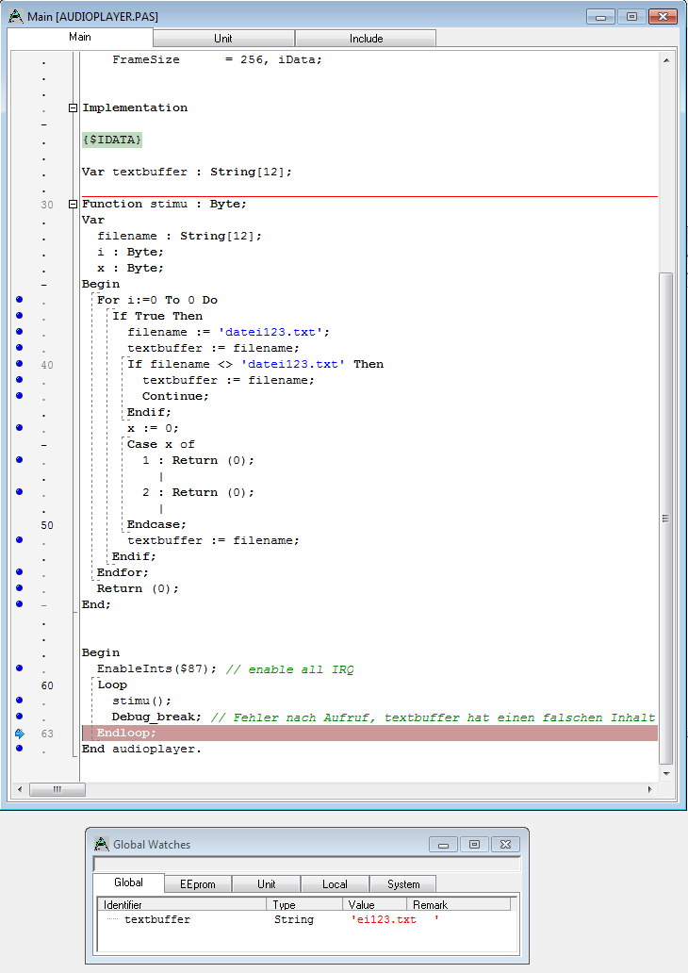Toggle breakpoint dot on 'End audioplayer.' line

(x=19, y=749)
